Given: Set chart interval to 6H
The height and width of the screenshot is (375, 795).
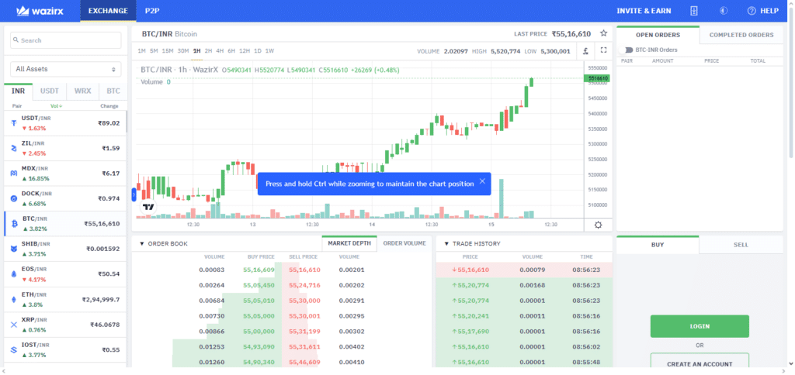Looking at the screenshot, I should (231, 50).
